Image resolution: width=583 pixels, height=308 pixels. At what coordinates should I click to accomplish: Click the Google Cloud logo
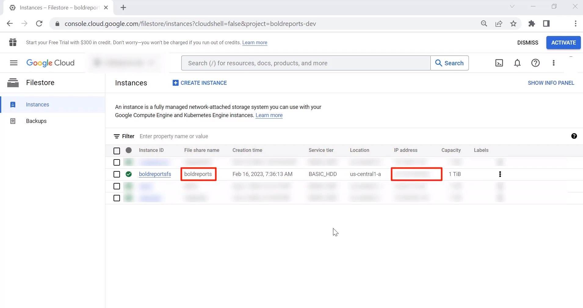click(x=50, y=63)
